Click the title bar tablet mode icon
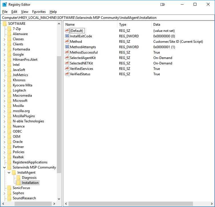Viewport: 215px width, 207px height. (162, 5)
